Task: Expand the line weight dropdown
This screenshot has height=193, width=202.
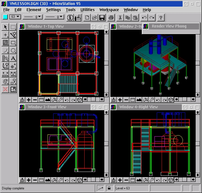Action: pos(56,17)
